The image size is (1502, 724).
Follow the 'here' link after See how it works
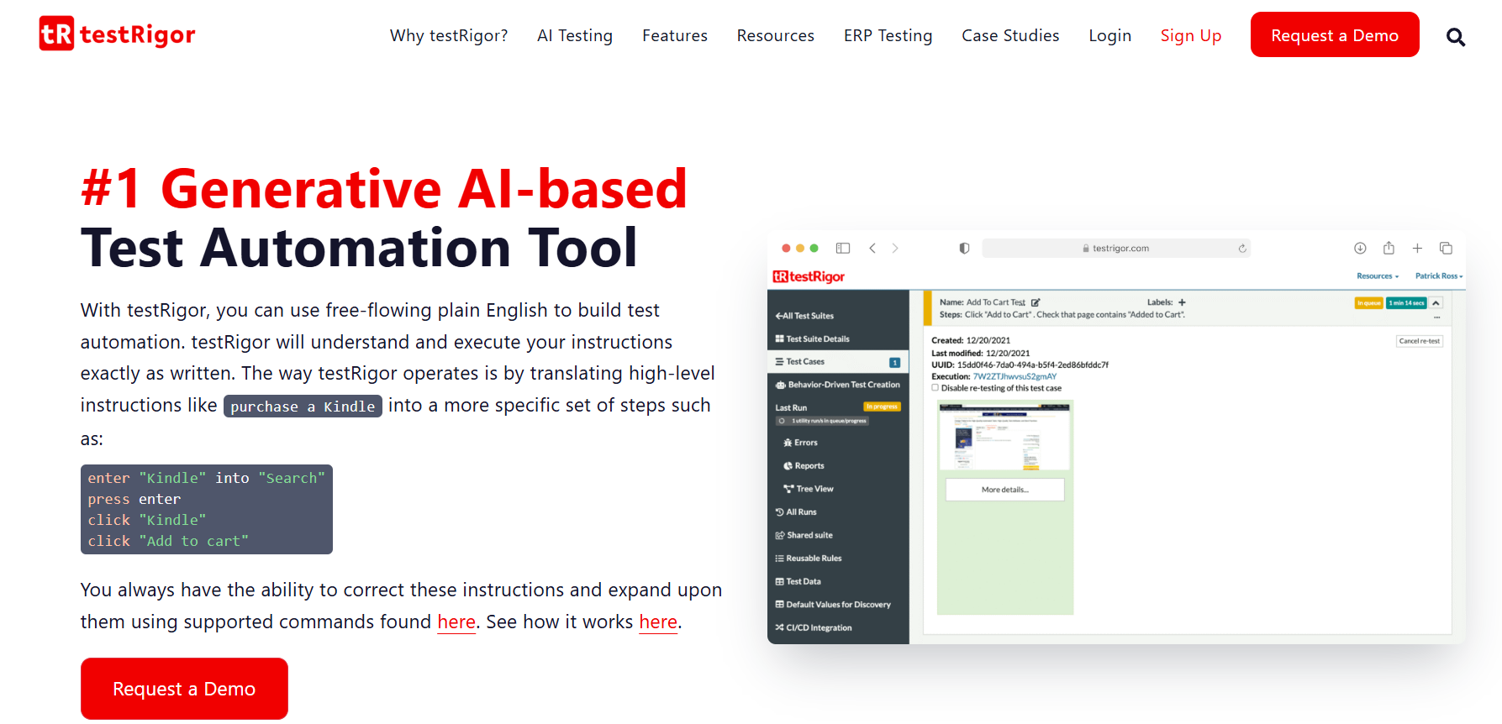point(658,622)
